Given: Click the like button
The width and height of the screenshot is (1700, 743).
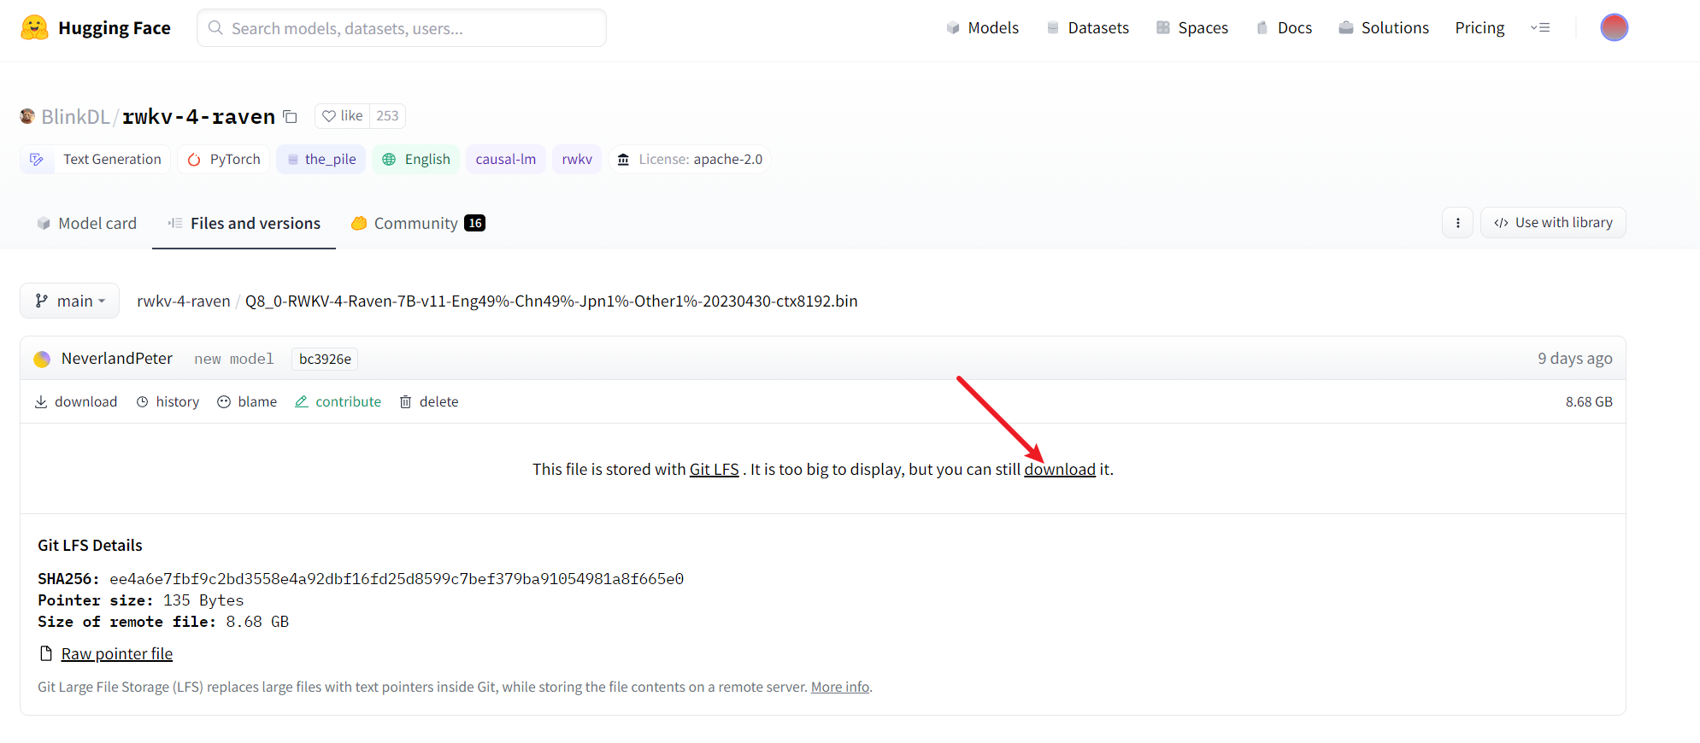Looking at the screenshot, I should point(343,116).
